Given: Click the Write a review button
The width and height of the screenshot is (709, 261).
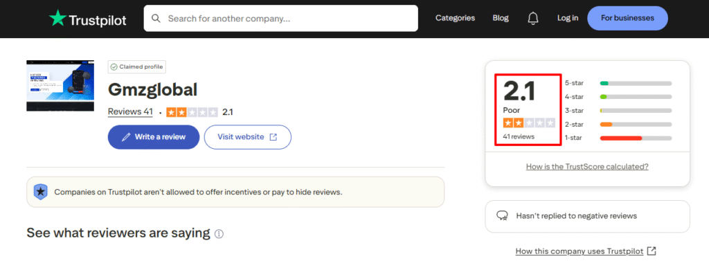Looking at the screenshot, I should [154, 137].
